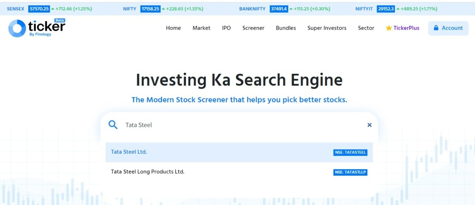
Task: Click the SENSEX value in ticker bar
Action: (39, 9)
